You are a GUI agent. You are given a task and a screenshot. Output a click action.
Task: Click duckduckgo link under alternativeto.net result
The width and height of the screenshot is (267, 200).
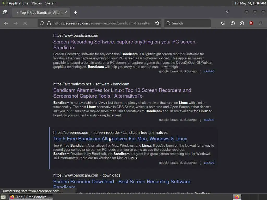point(188,120)
